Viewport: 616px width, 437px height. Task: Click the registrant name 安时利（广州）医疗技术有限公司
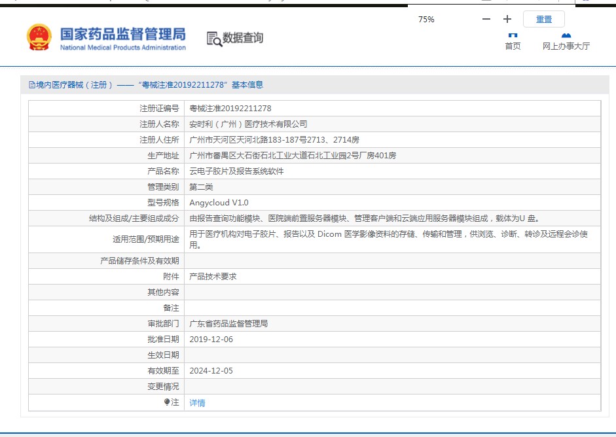[247, 124]
